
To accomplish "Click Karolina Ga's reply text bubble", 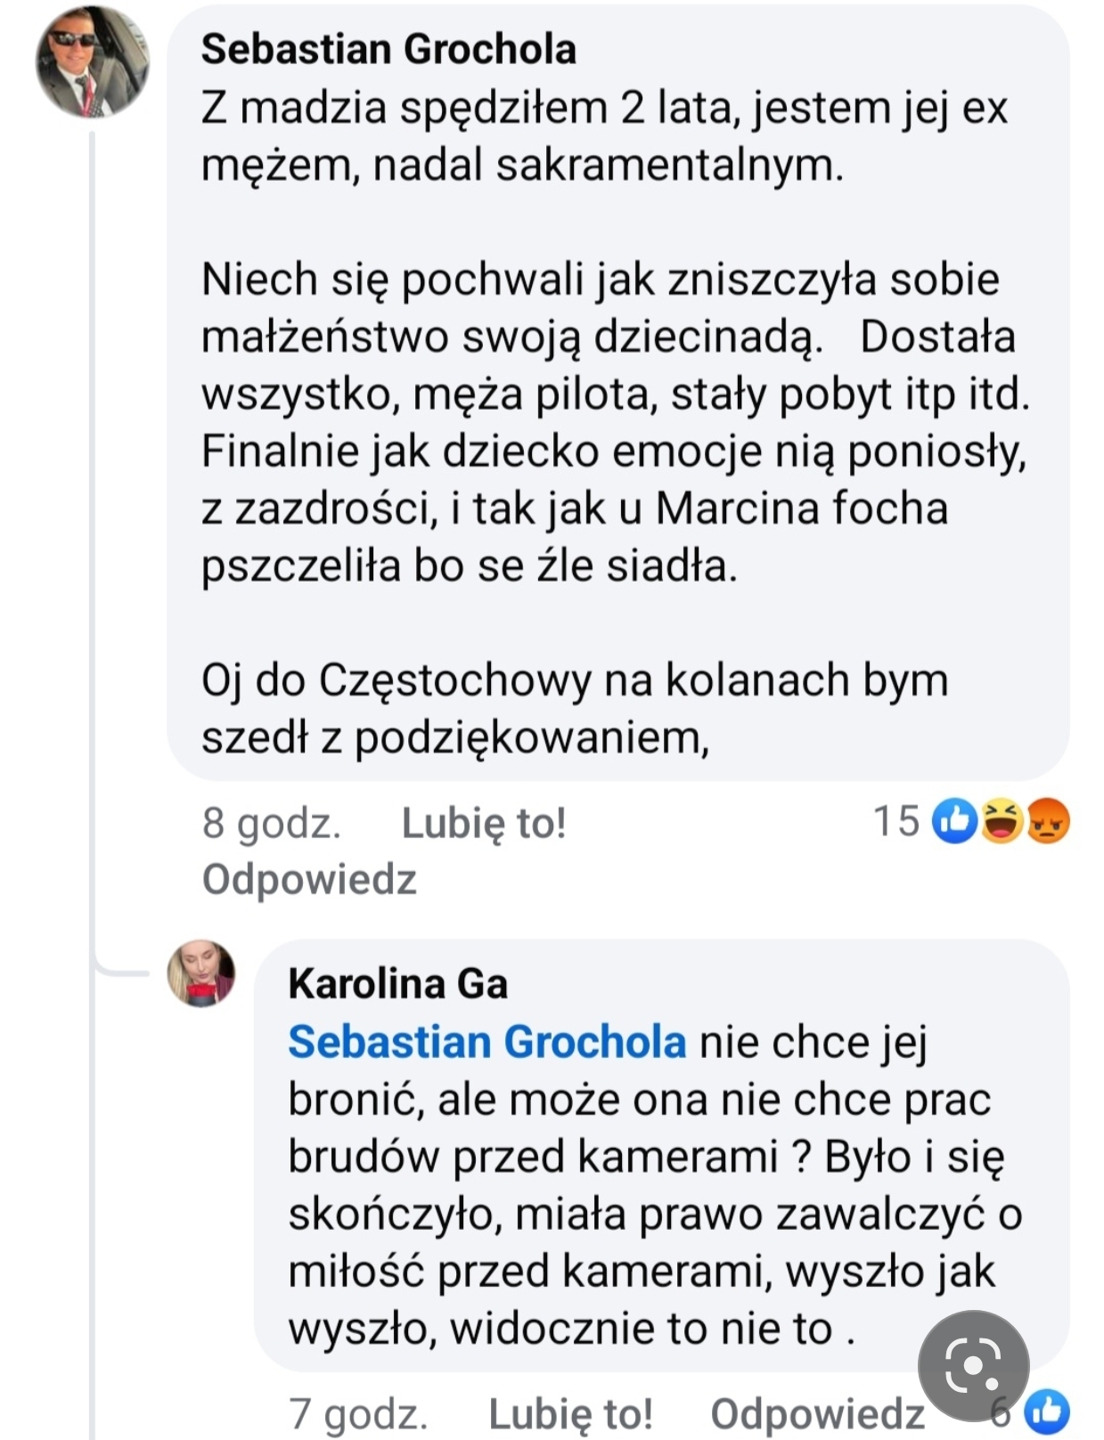I will pos(659,1184).
